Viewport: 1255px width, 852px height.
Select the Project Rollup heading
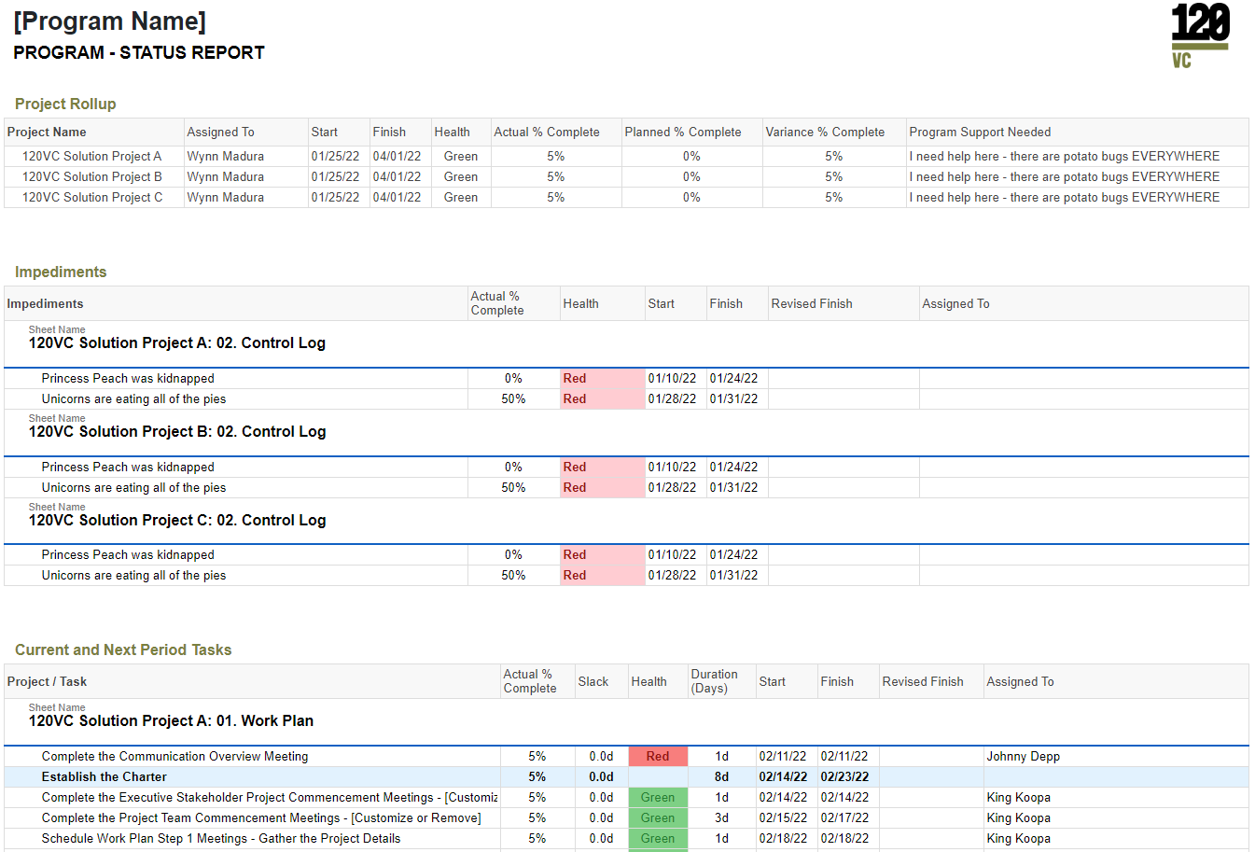pos(65,104)
